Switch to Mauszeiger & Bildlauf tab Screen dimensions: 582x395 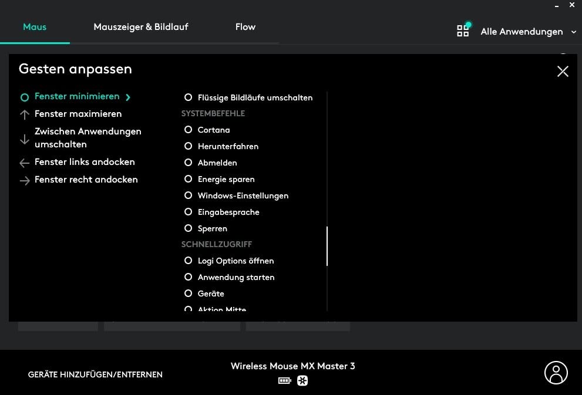click(x=141, y=26)
